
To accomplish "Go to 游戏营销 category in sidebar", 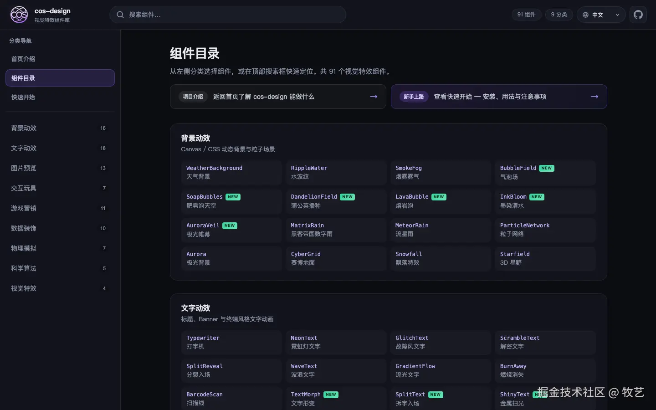I will click(x=60, y=208).
